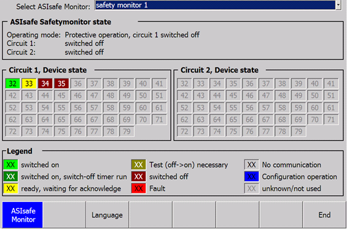Click the 'Operating mode:' label
The height and width of the screenshot is (229, 347).
pos(34,35)
